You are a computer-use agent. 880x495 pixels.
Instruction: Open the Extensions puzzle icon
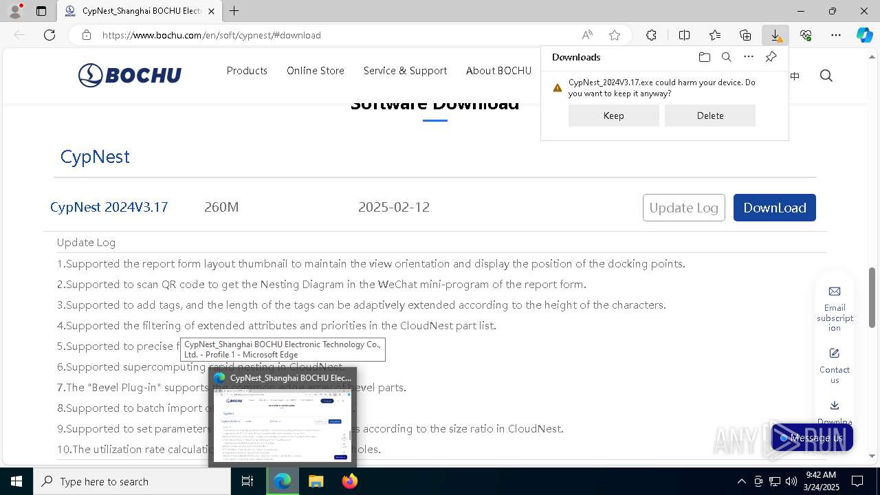pyautogui.click(x=651, y=35)
